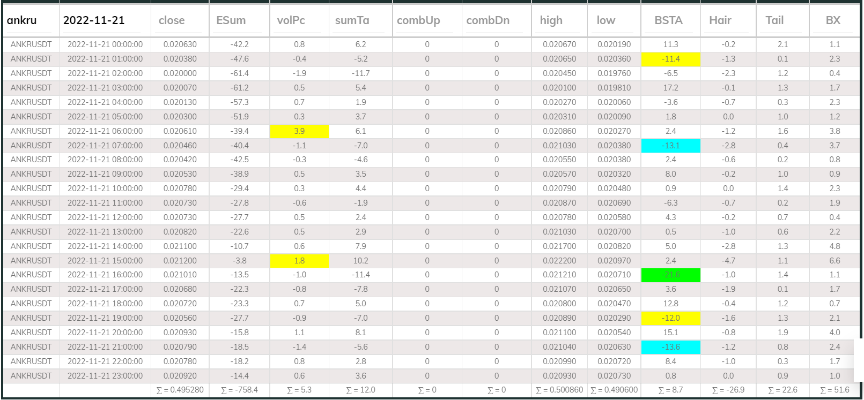The height and width of the screenshot is (400, 864).
Task: Select yellow BSTA cell -11.4
Action: [x=671, y=59]
